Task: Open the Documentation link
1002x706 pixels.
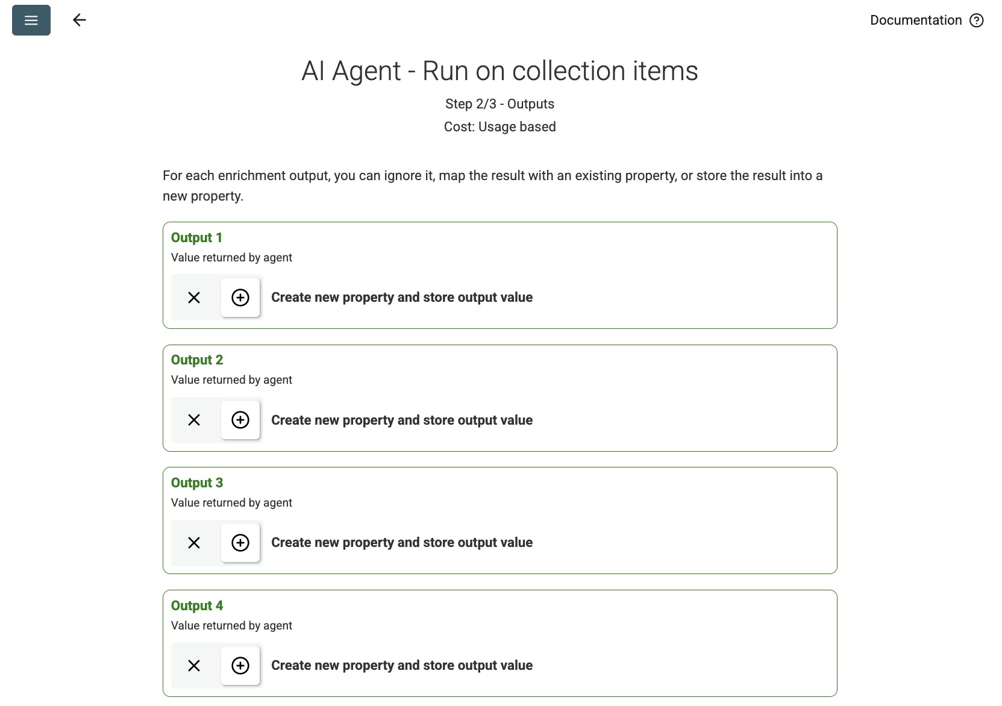Action: [x=915, y=20]
